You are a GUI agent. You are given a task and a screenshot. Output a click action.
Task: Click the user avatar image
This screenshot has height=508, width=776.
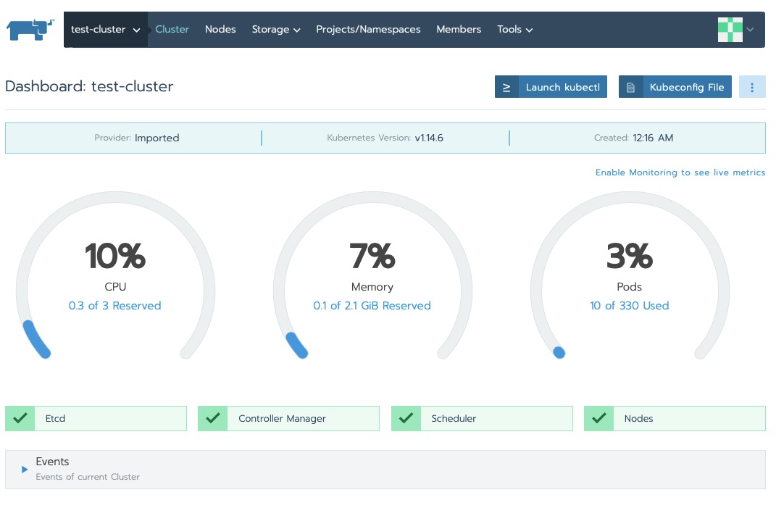pyautogui.click(x=730, y=30)
